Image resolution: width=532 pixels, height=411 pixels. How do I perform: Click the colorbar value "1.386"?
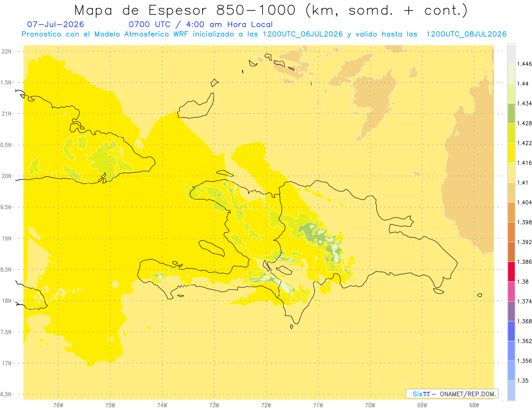[x=525, y=262]
